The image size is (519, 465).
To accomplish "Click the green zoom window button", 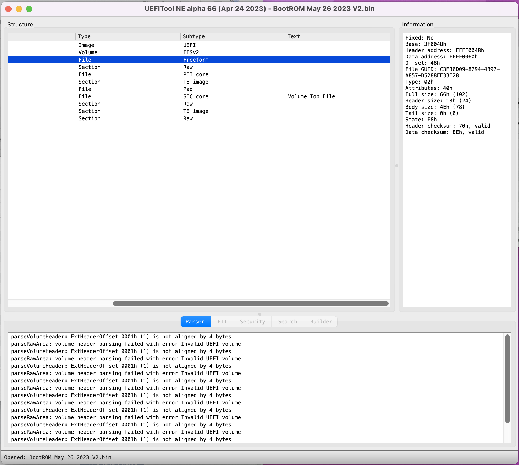I will 29,9.
